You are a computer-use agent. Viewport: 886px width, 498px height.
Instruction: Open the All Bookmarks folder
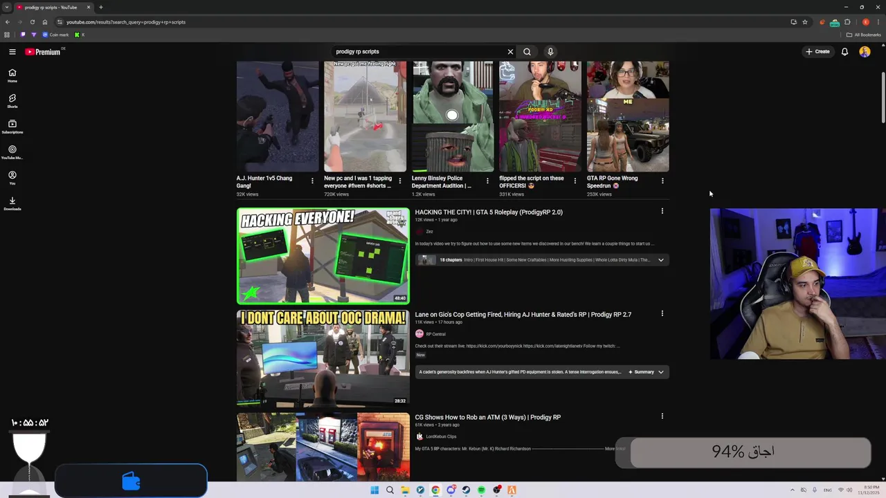(x=864, y=35)
